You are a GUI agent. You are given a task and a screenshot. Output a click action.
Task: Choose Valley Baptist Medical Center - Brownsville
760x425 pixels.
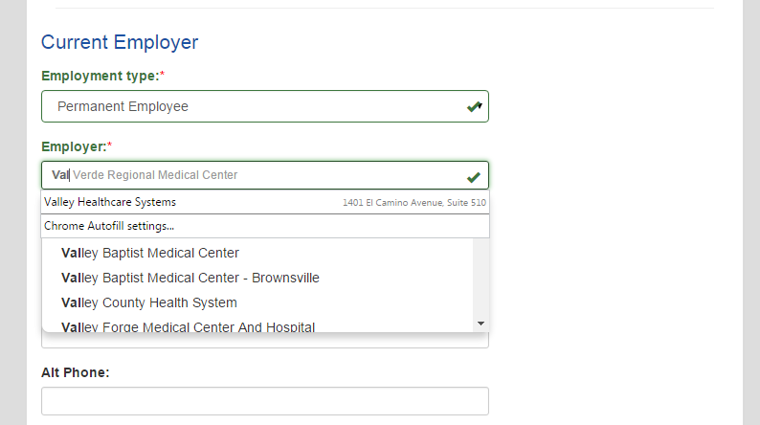[190, 278]
